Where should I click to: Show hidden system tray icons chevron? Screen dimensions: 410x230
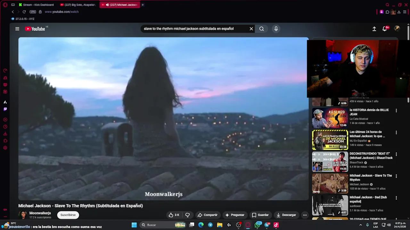360,225
